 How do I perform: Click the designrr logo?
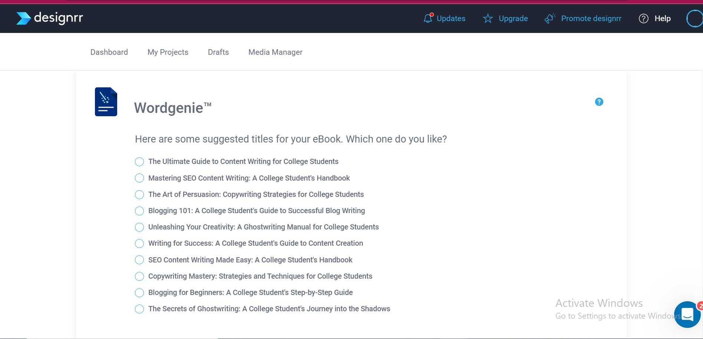[x=50, y=18]
